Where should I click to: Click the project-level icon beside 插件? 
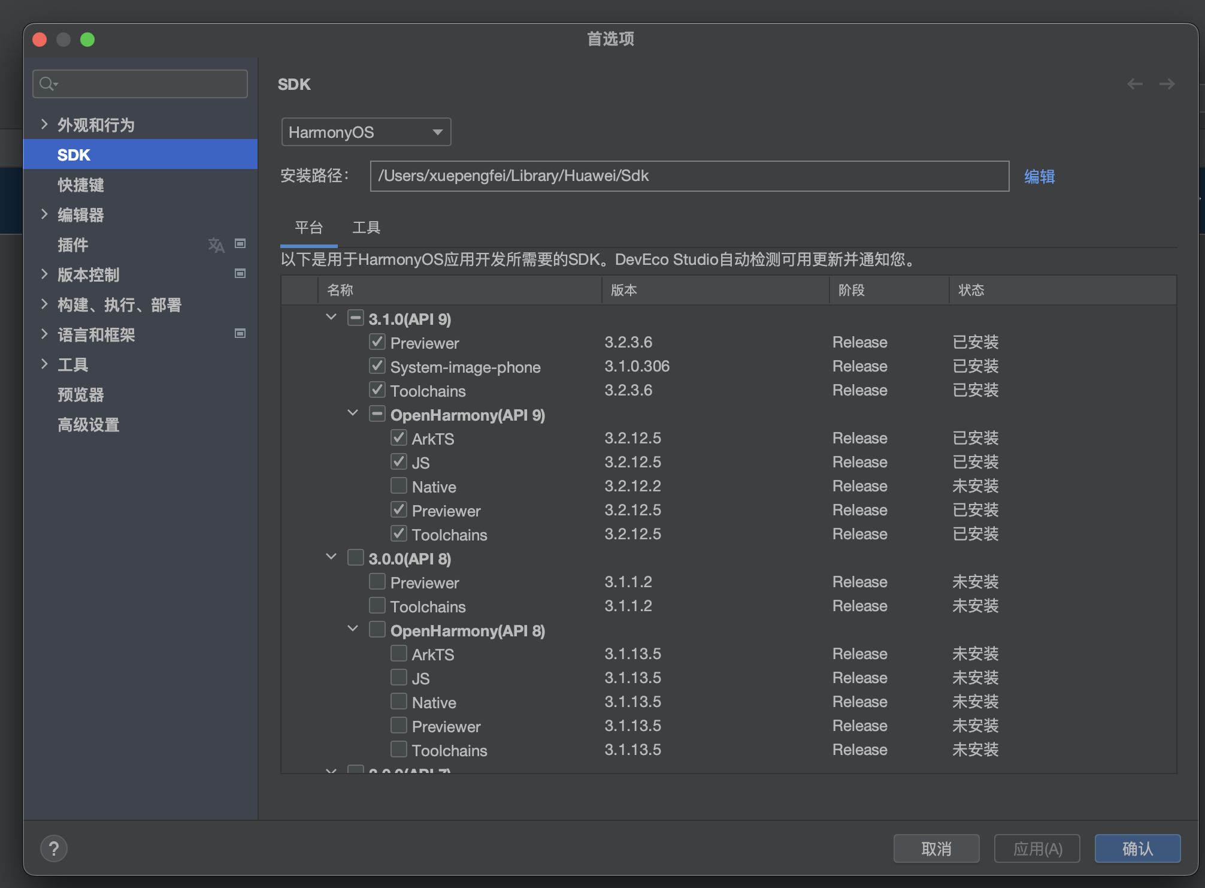point(240,243)
